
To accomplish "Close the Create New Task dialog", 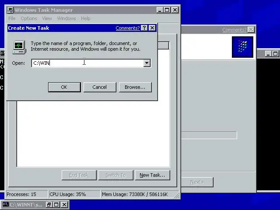I will click(x=152, y=28).
